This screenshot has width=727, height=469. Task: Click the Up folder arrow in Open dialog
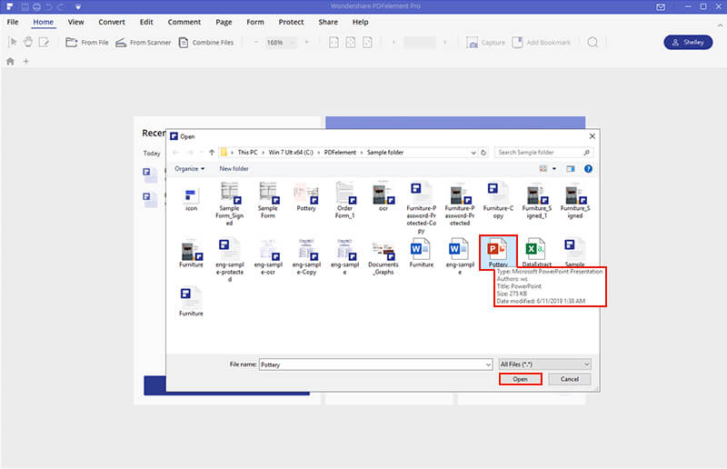212,152
